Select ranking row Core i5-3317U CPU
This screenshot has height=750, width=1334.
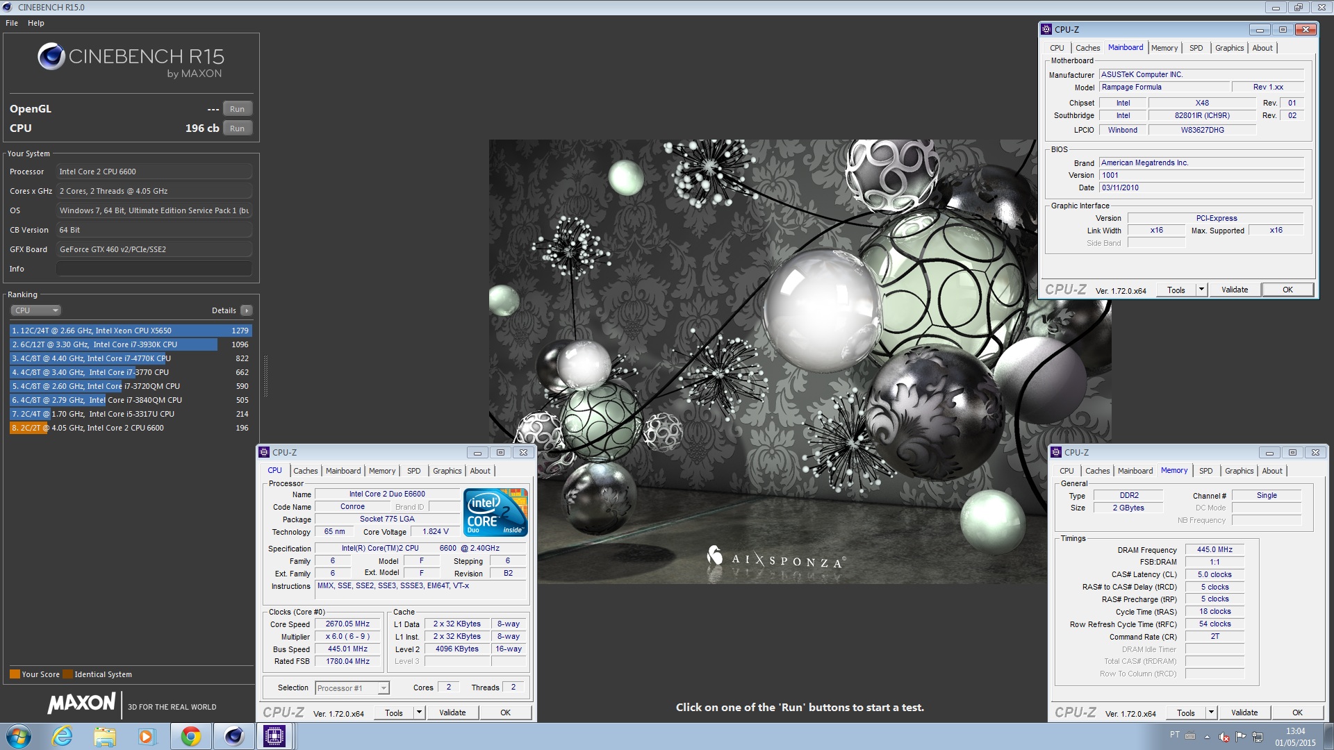[131, 414]
